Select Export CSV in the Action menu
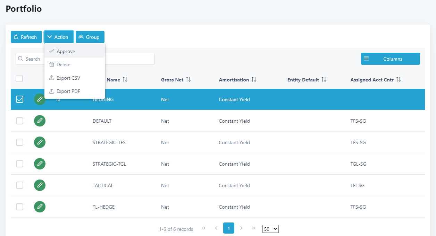This screenshot has width=436, height=236. click(x=68, y=78)
